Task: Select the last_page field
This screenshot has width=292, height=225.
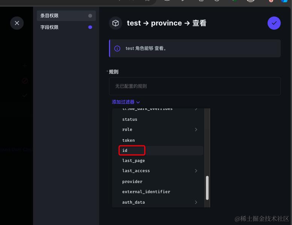Action: [x=161, y=160]
